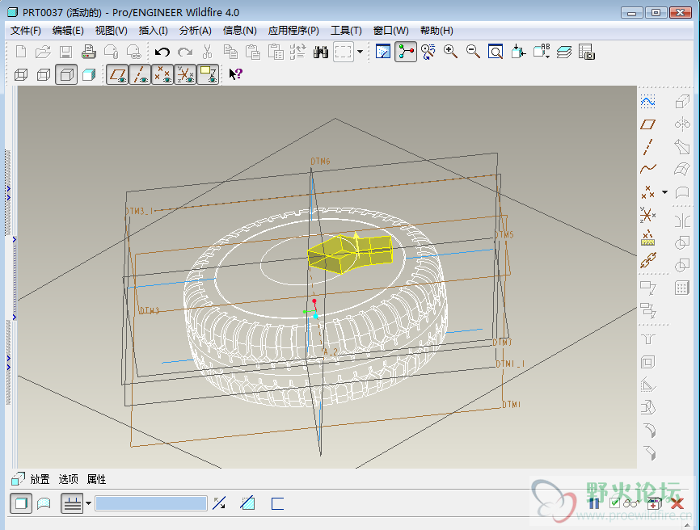Open the 分析(A) menu
The height and width of the screenshot is (530, 700).
195,31
